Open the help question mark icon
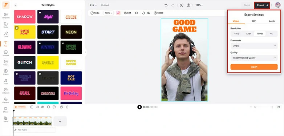The height and width of the screenshot is (136, 284). [x=188, y=5]
